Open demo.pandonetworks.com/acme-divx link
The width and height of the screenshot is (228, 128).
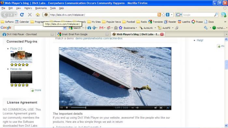(99, 38)
